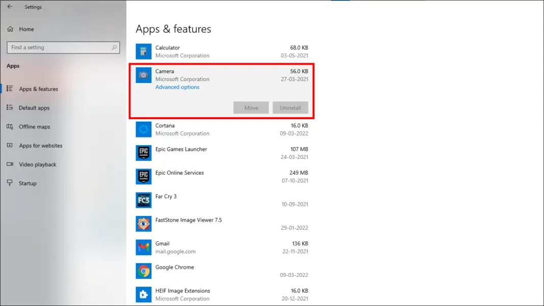Select the Far Cry 3 icon
This screenshot has width=544, height=306.
(144, 200)
